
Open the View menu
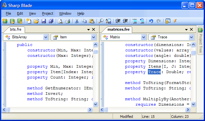point(32,13)
